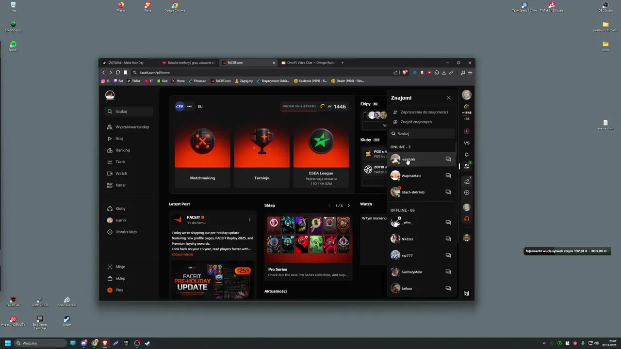This screenshot has width=621, height=349.
Task: Click Utwórz klub plus icon
Action: click(x=110, y=232)
